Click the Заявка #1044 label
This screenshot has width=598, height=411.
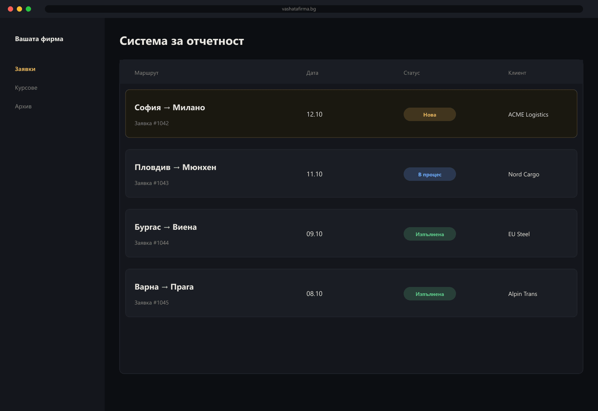pos(151,243)
